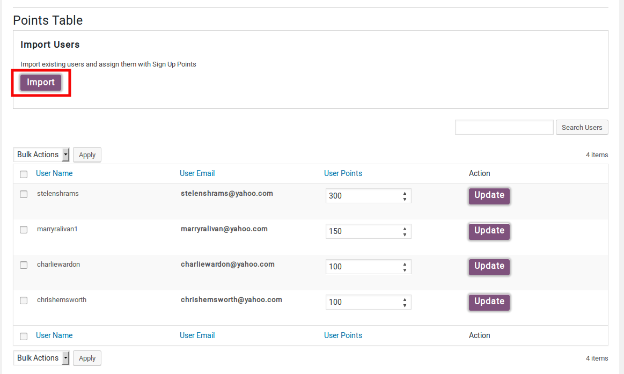
Task: Click the Import users button
Action: 41,83
